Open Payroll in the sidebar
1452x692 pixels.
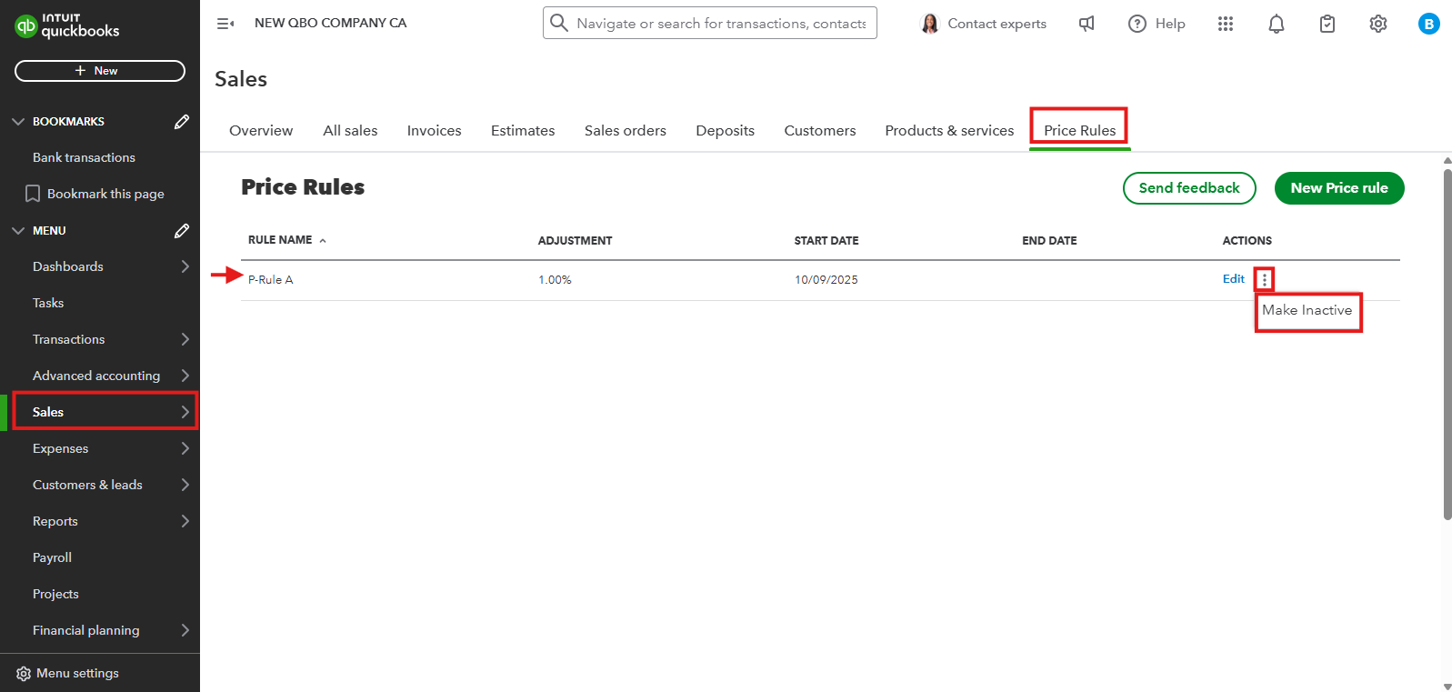pos(52,557)
